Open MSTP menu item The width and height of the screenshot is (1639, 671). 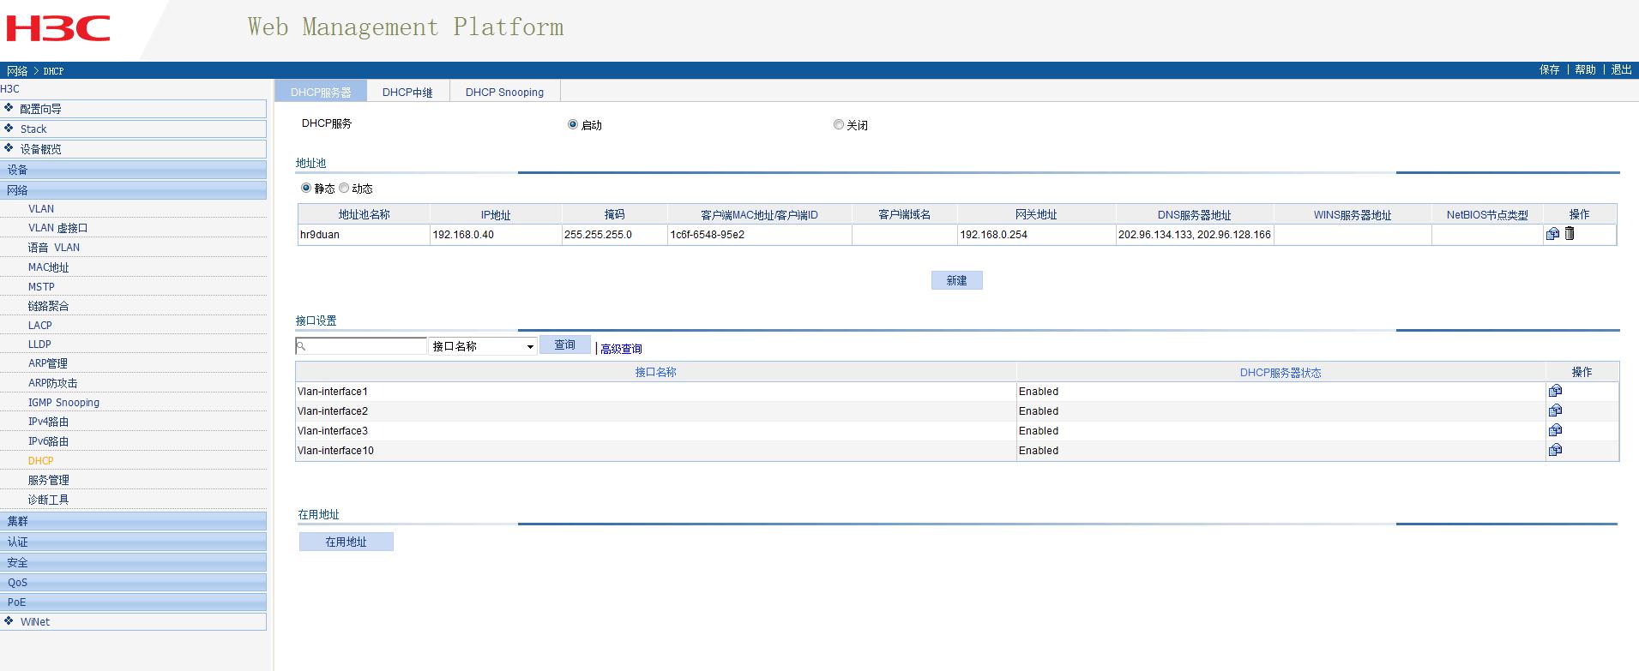[x=41, y=287]
